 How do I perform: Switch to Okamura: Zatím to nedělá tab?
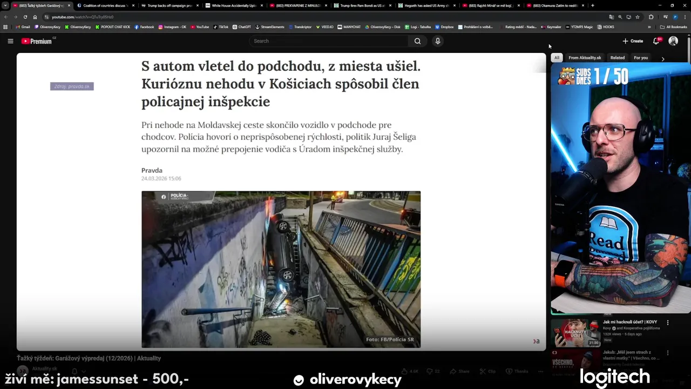click(x=555, y=5)
